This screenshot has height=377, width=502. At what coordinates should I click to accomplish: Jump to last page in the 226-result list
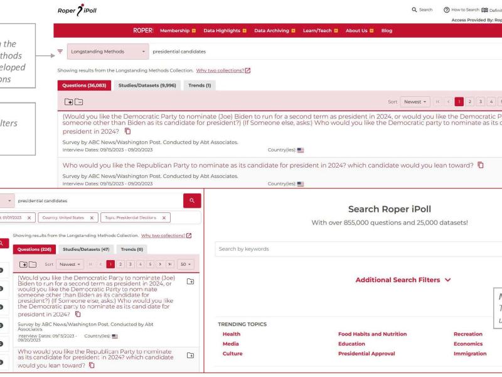pyautogui.click(x=169, y=264)
